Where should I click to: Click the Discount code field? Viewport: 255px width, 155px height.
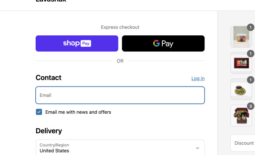243,143
